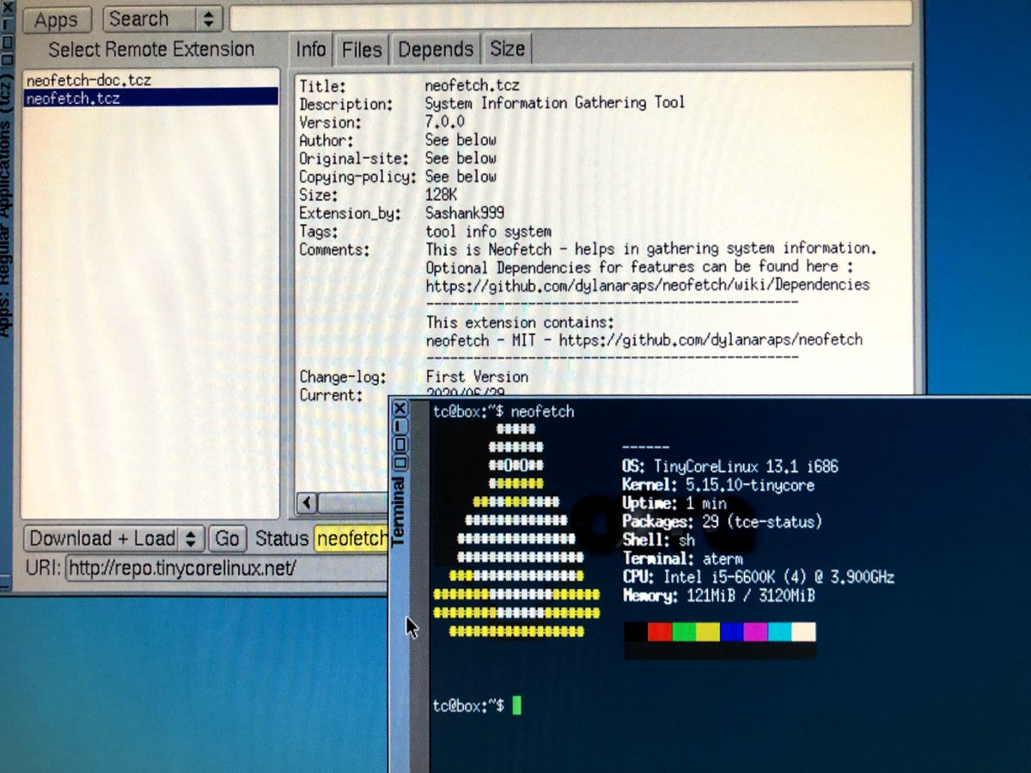1031x773 pixels.
Task: Click the blue neofetch color block
Action: pos(732,632)
